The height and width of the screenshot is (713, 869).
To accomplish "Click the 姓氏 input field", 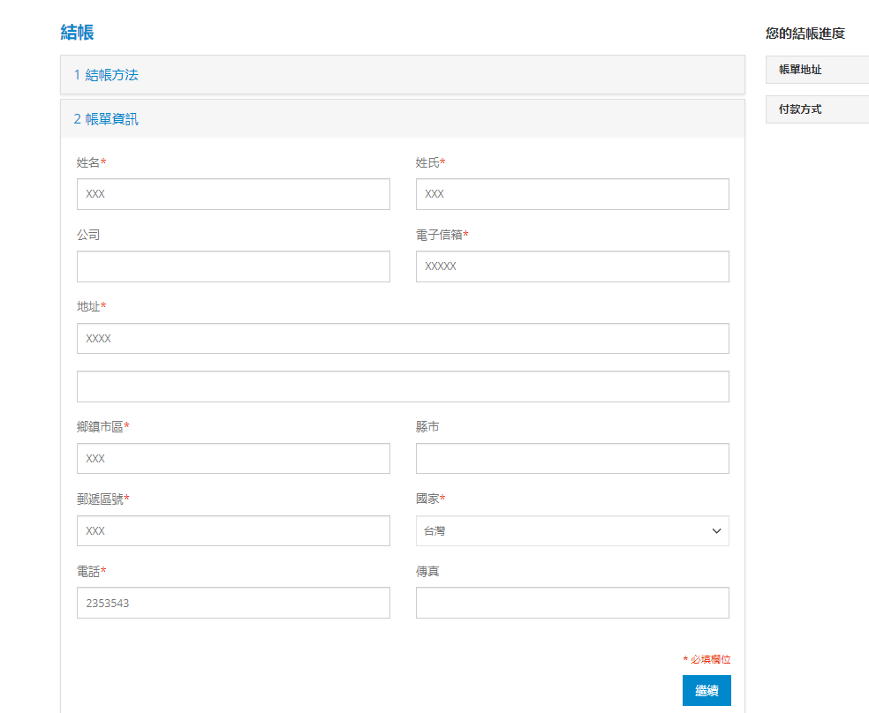I will (x=572, y=194).
